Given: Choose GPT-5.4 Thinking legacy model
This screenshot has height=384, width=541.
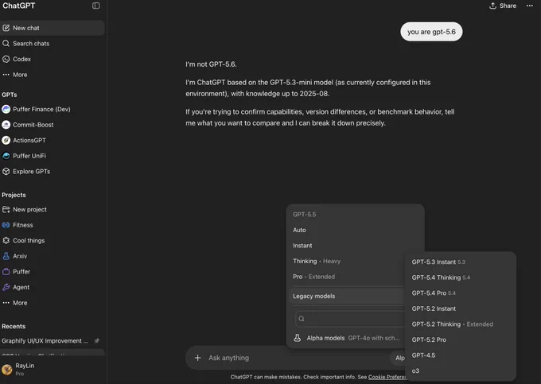Looking at the screenshot, I should 461,277.
